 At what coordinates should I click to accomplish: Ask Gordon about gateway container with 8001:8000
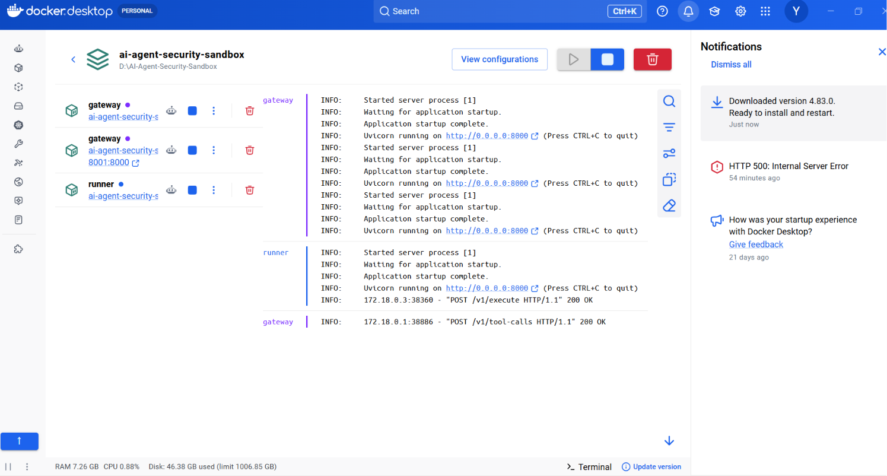(x=171, y=150)
